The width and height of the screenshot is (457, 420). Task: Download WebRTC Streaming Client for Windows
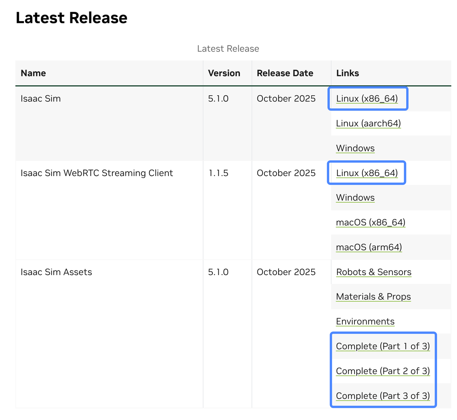tap(355, 198)
